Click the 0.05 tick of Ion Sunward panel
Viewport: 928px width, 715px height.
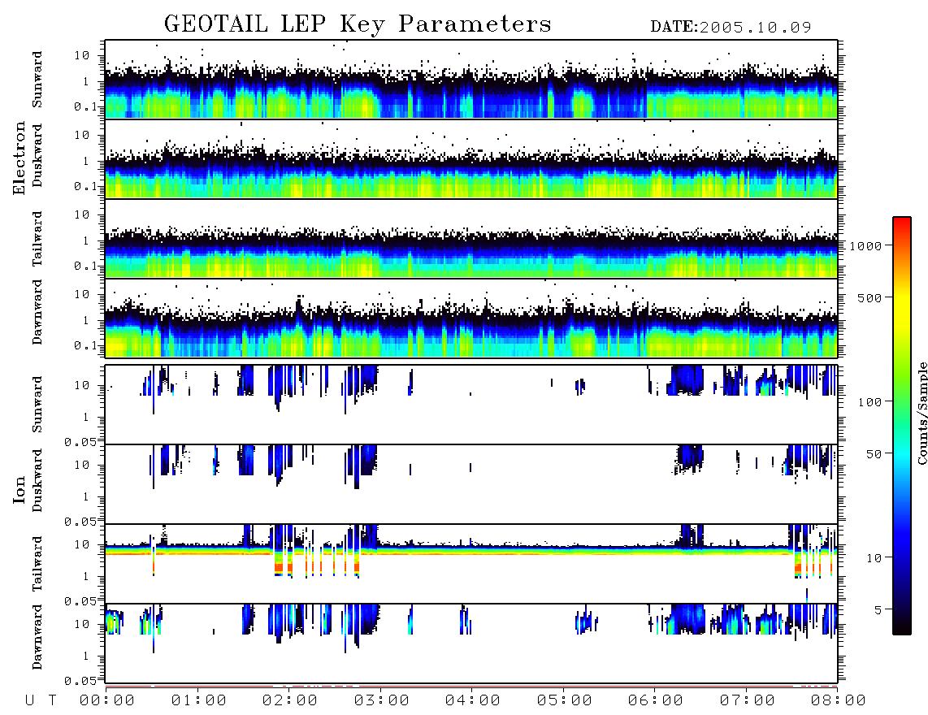coord(80,441)
